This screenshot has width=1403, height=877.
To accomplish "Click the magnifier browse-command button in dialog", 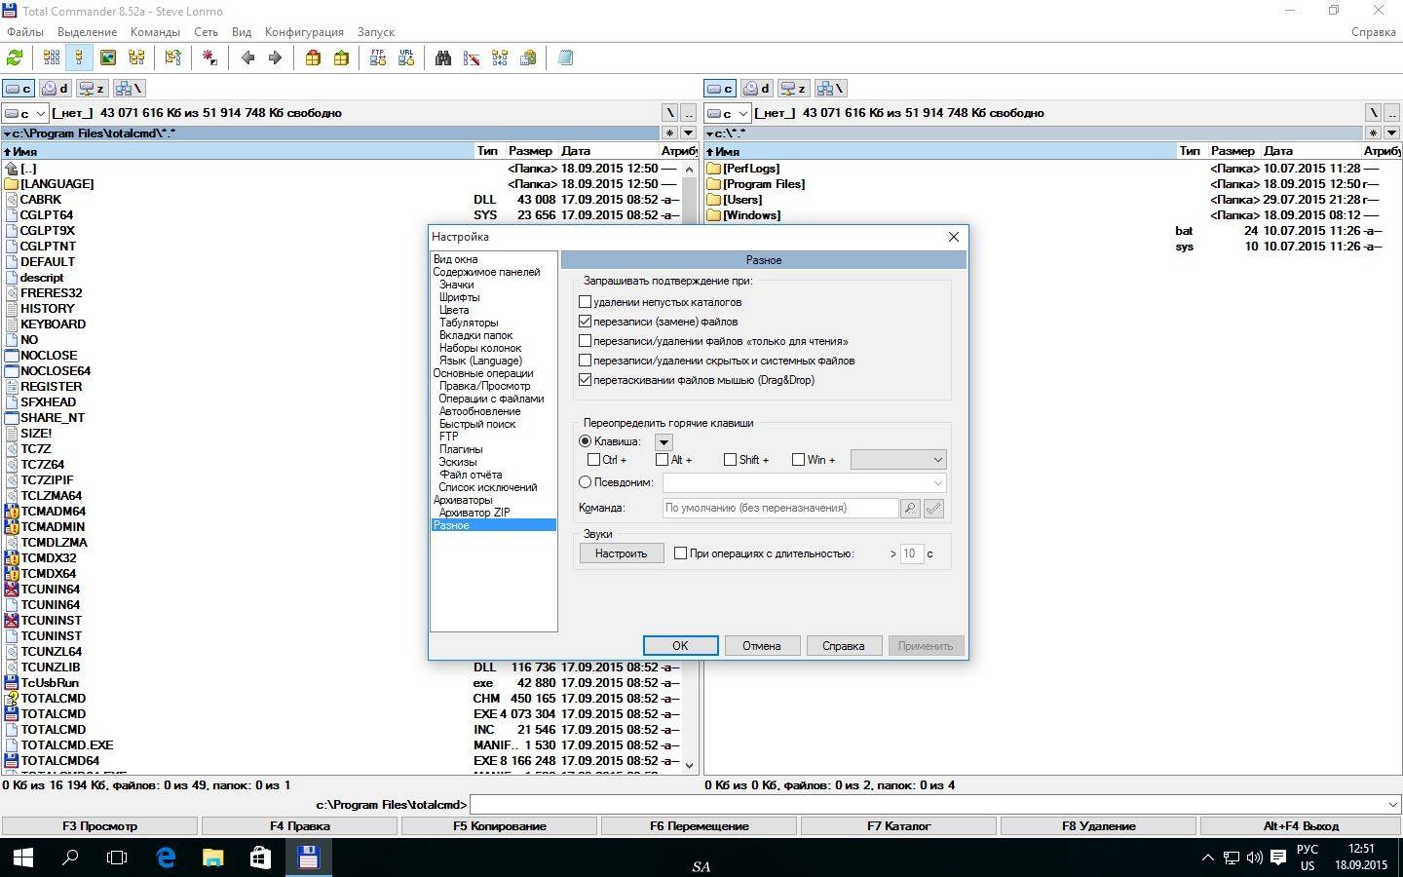I will click(x=910, y=508).
